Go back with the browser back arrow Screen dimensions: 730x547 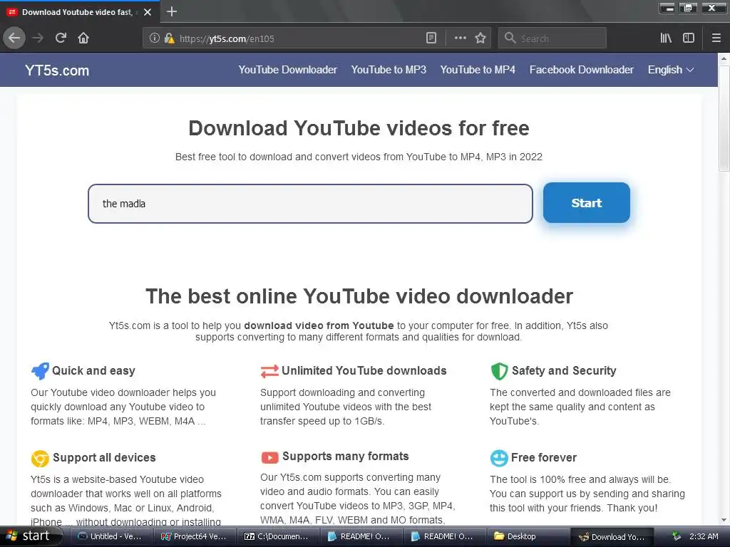[x=14, y=38]
